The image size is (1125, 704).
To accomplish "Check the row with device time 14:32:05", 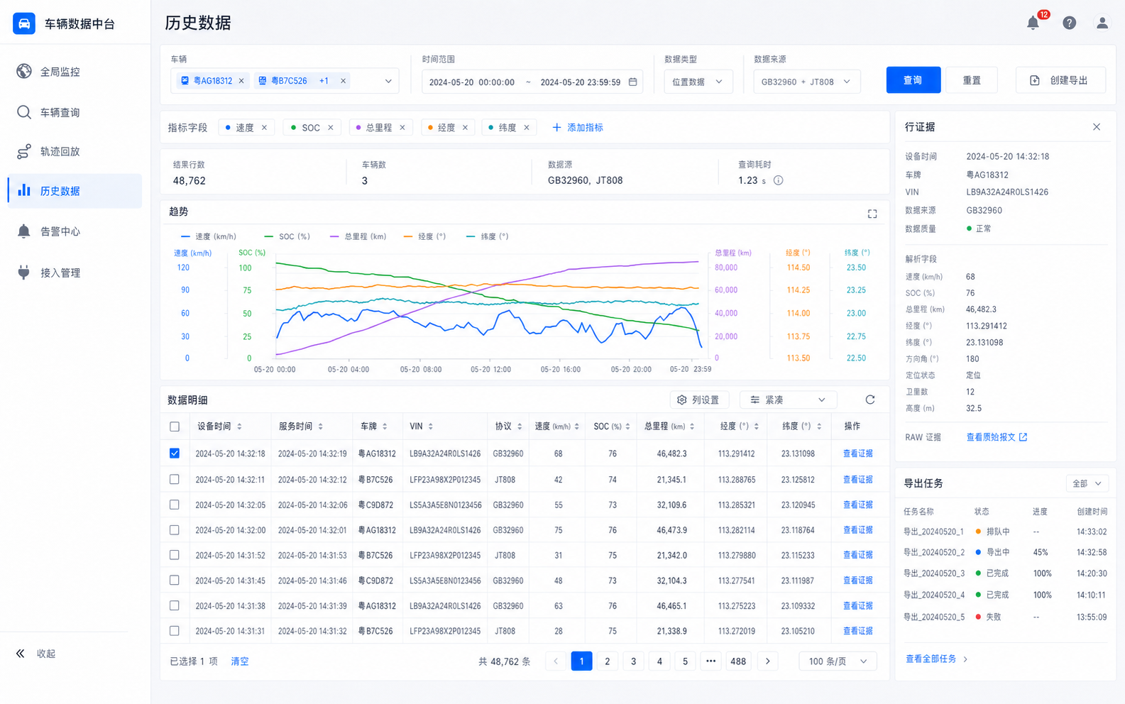I will pyautogui.click(x=175, y=505).
